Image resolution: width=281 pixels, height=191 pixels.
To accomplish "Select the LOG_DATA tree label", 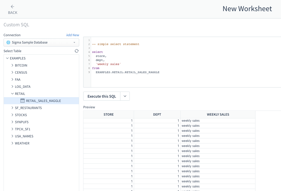I will 23,87.
